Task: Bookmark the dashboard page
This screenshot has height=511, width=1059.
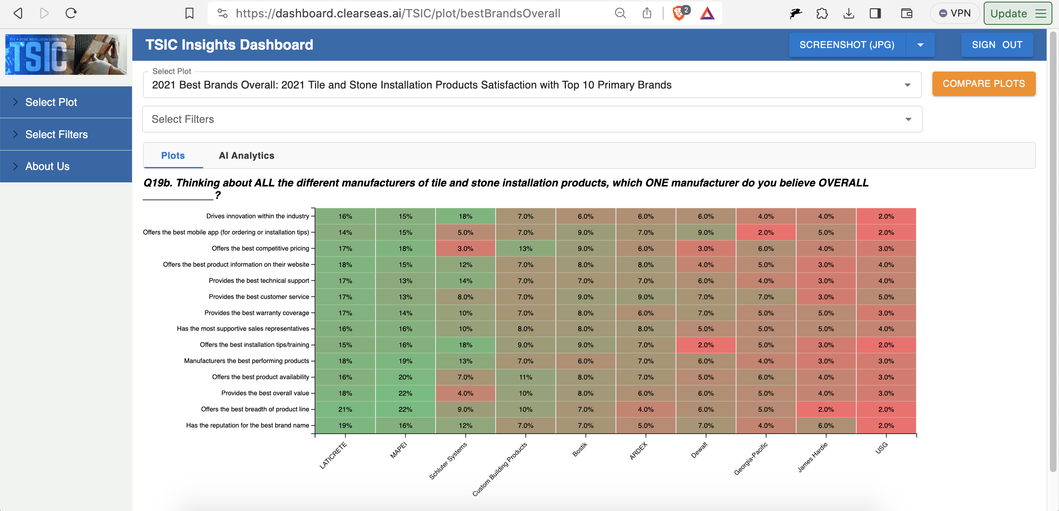Action: (x=189, y=13)
